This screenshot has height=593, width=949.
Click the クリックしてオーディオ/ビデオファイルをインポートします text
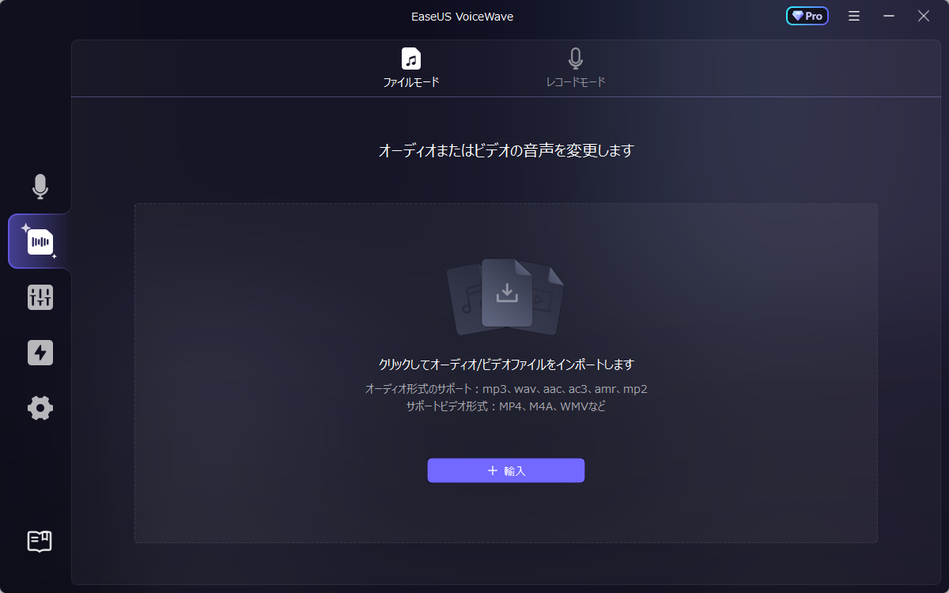(x=506, y=364)
